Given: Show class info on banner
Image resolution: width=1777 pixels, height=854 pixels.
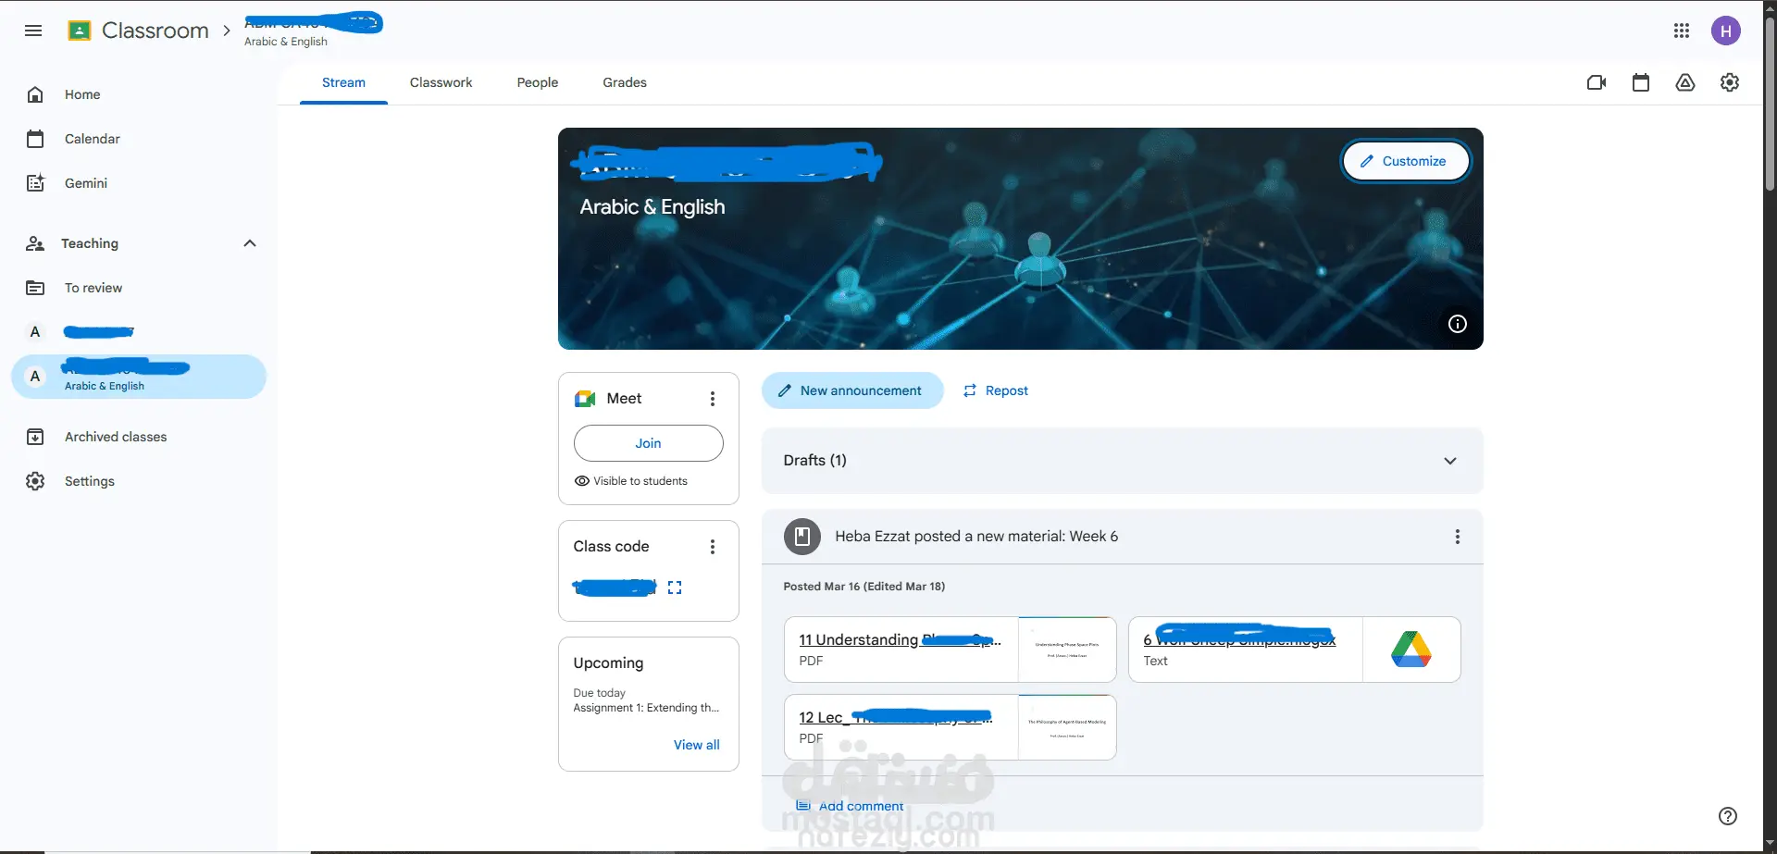Looking at the screenshot, I should click(1458, 324).
